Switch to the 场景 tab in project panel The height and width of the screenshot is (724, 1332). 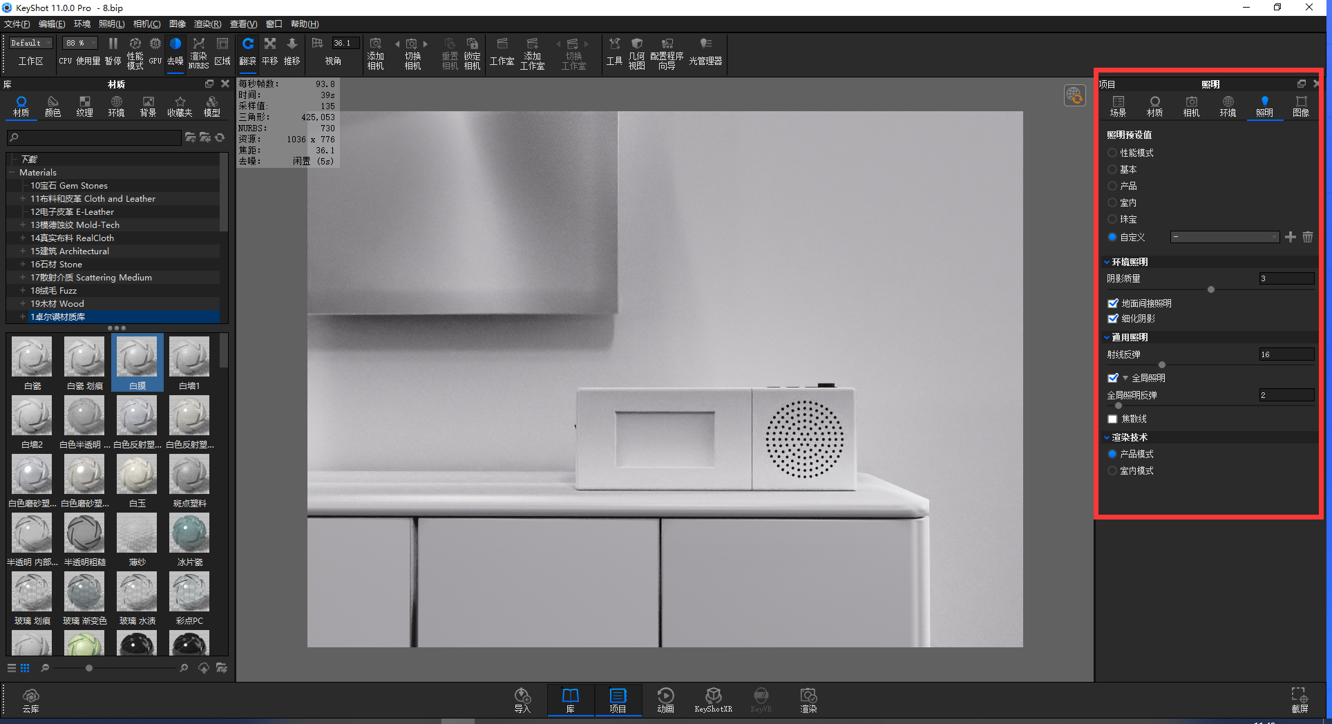tap(1118, 106)
